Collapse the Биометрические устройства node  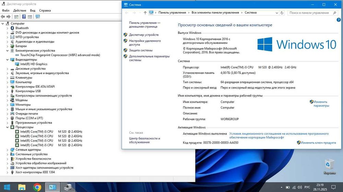click(x=8, y=51)
